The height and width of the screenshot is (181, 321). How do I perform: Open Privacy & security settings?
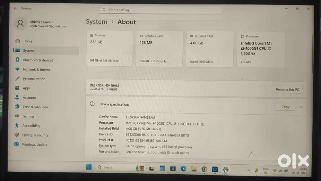[x=35, y=135]
